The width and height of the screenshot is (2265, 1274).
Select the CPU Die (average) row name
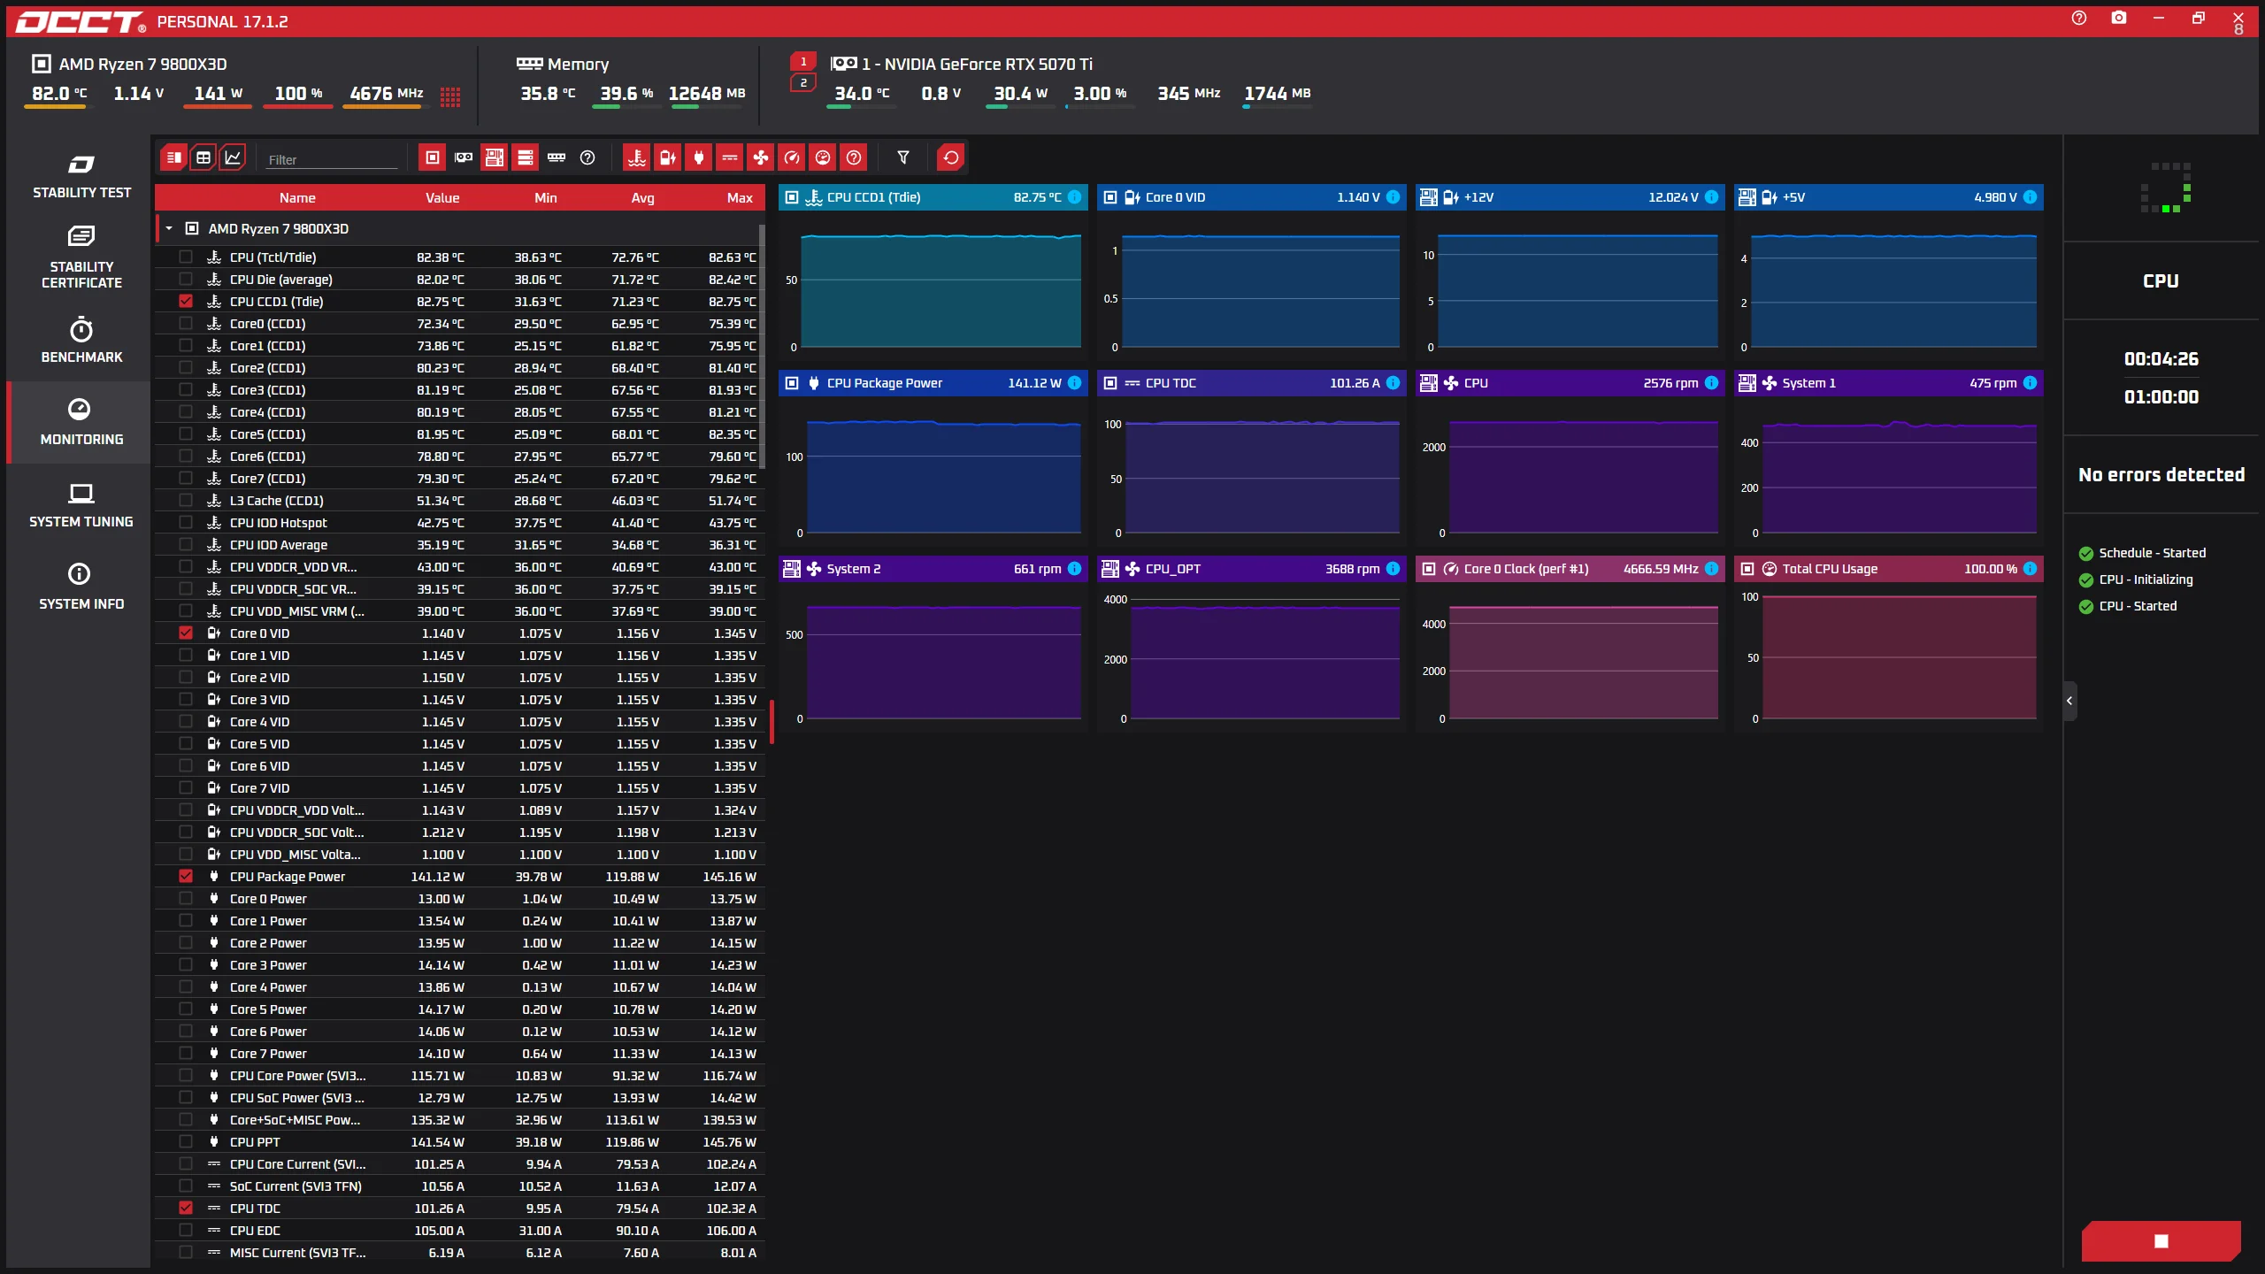coord(281,279)
